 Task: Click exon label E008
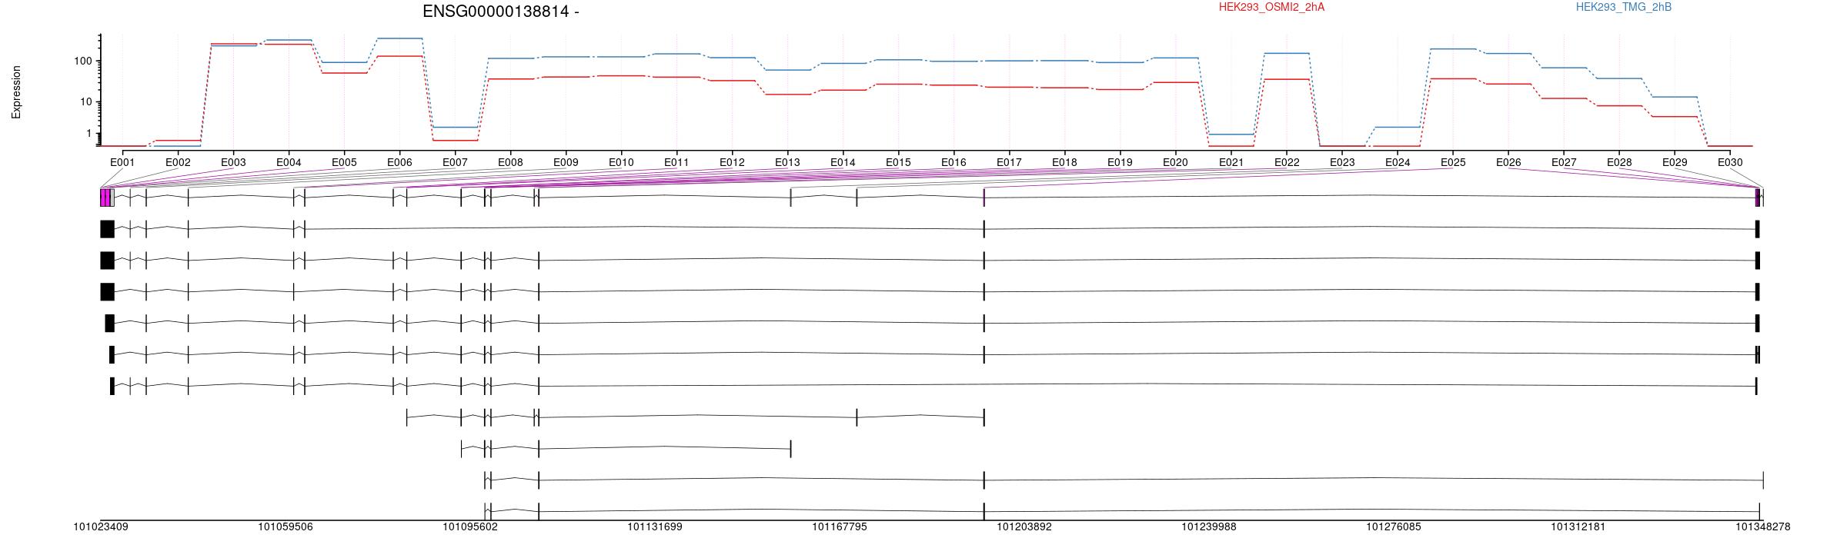(x=510, y=162)
